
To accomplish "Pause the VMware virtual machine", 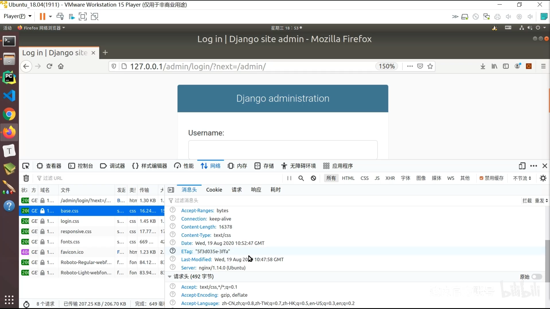I will click(42, 16).
